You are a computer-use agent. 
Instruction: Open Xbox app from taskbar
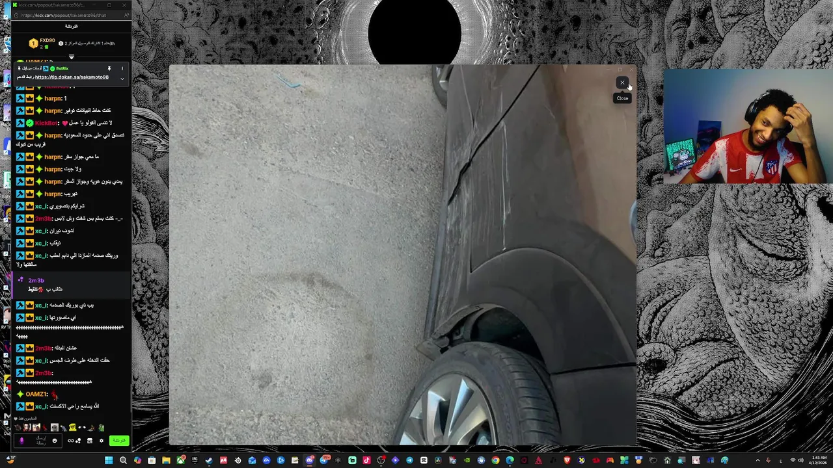180,460
